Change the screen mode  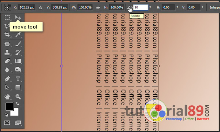(x=18, y=123)
